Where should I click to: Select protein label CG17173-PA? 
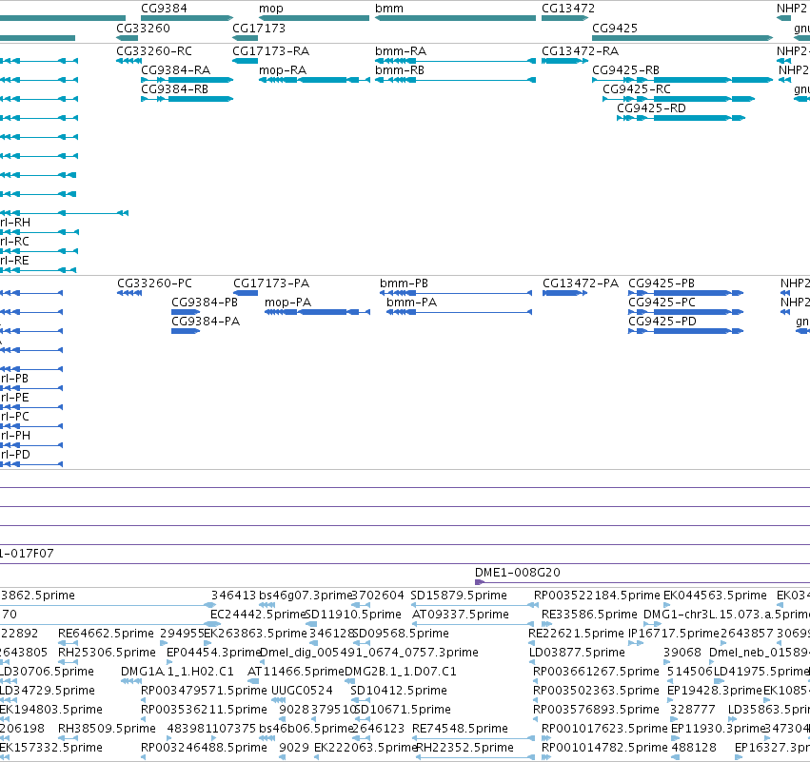point(271,283)
